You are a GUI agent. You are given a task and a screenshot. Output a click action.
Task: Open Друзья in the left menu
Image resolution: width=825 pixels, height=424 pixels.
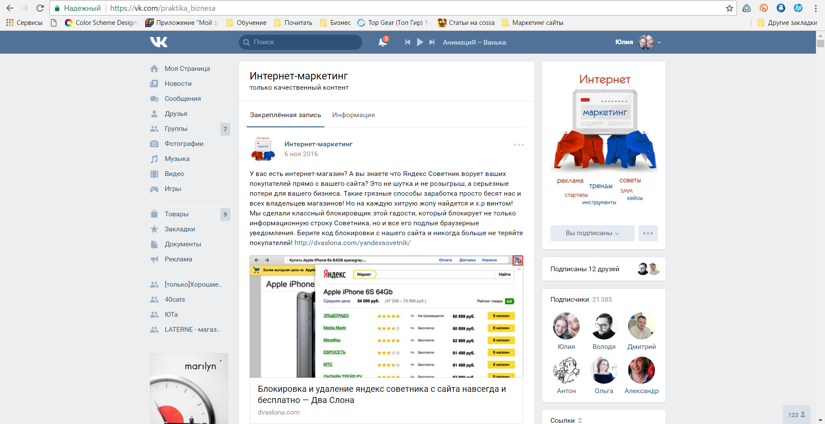coord(176,114)
